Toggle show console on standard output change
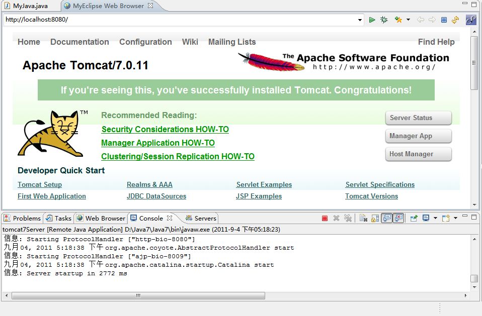The height and width of the screenshot is (316, 482). (x=387, y=218)
